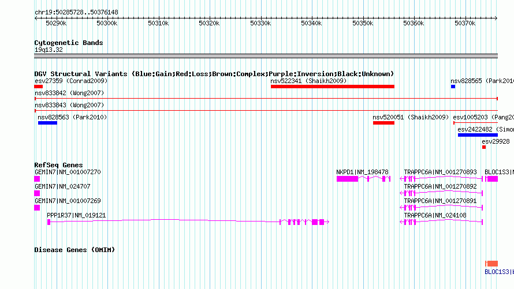This screenshot has width=514, height=289.
Task: Click the RefSeq Genes track title
Action: pyautogui.click(x=58, y=165)
